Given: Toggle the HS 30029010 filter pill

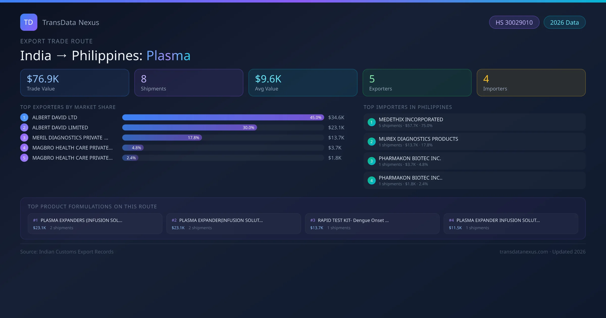Looking at the screenshot, I should (x=514, y=22).
